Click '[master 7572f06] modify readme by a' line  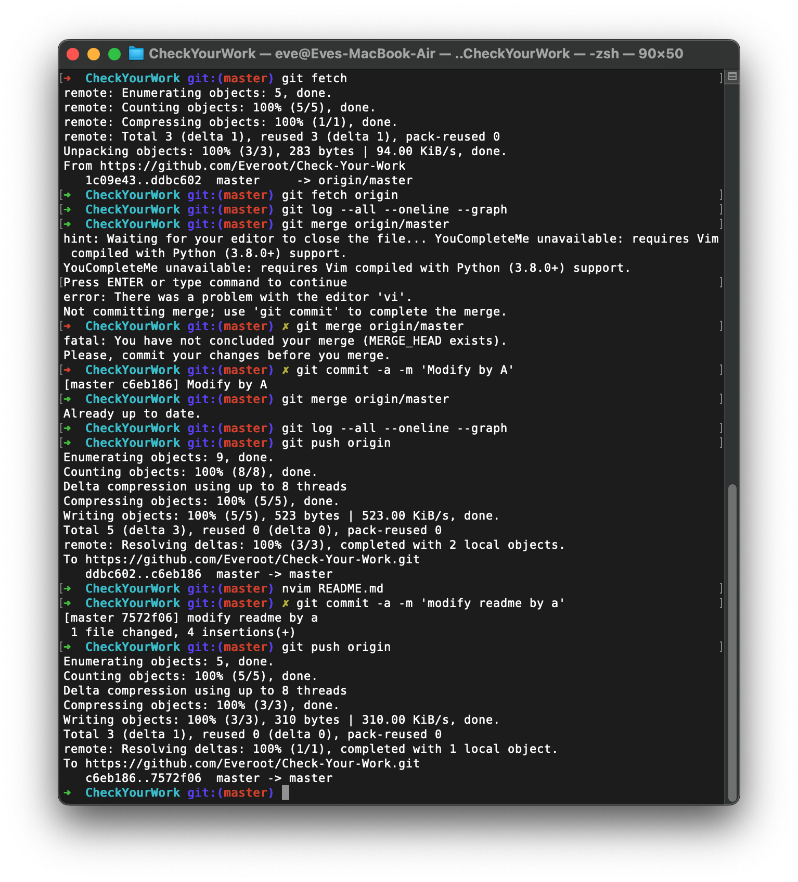pos(191,618)
